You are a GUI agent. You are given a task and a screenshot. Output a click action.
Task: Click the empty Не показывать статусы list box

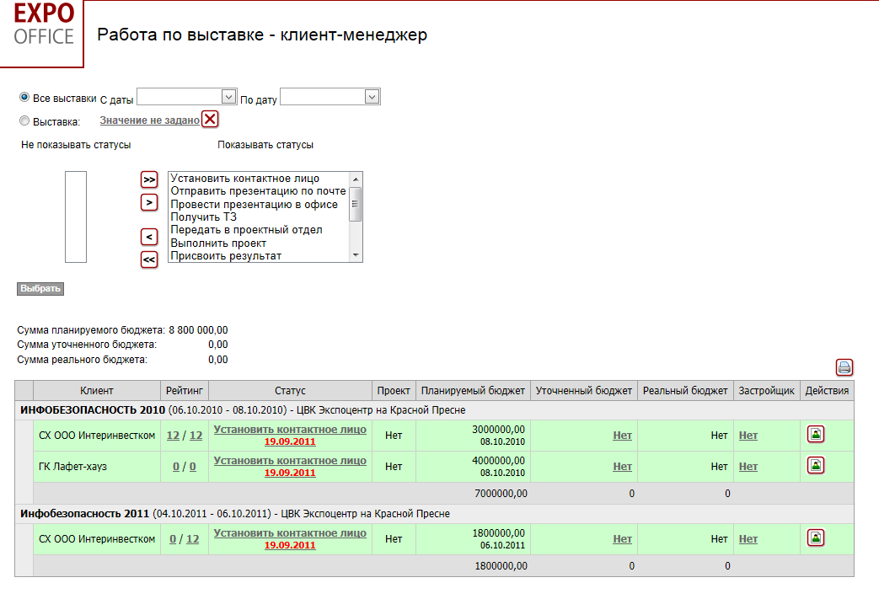point(76,217)
